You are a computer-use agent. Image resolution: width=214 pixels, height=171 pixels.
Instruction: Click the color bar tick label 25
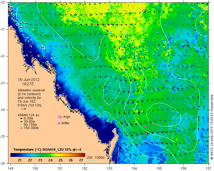tap(61, 160)
